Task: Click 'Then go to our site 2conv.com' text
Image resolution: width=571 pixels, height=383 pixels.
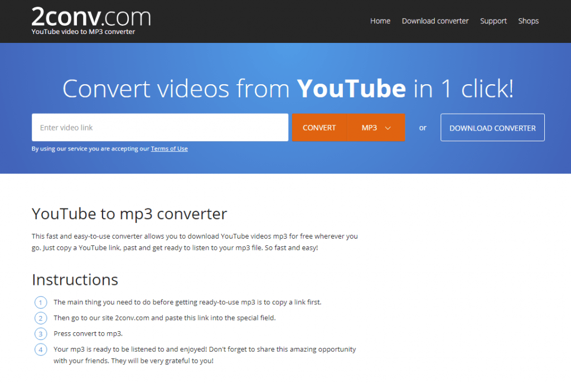Action: pyautogui.click(x=164, y=318)
